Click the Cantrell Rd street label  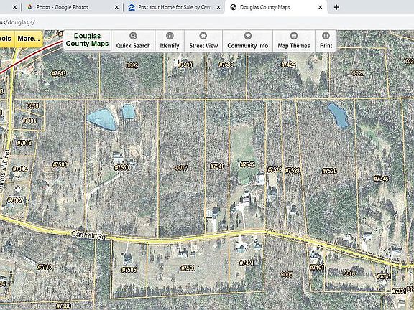pyautogui.click(x=88, y=235)
